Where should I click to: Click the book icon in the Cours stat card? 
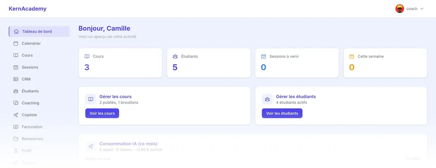[87, 56]
